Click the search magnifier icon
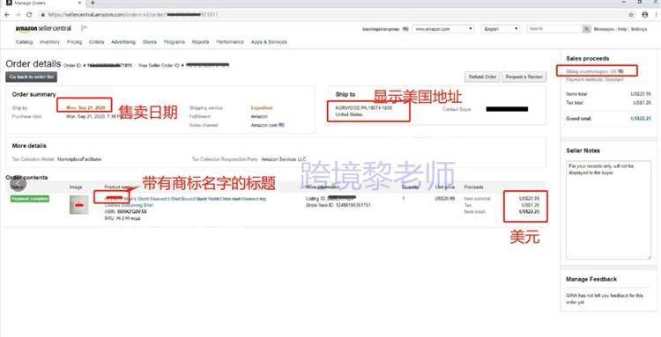 [x=586, y=29]
